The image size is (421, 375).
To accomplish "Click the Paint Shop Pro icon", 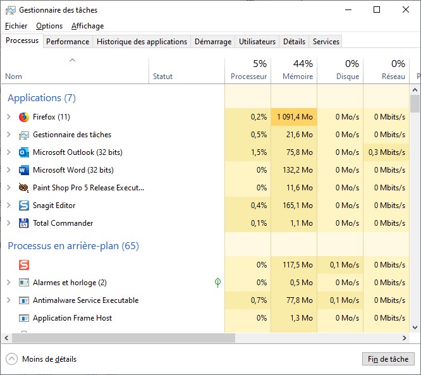I will (x=24, y=188).
